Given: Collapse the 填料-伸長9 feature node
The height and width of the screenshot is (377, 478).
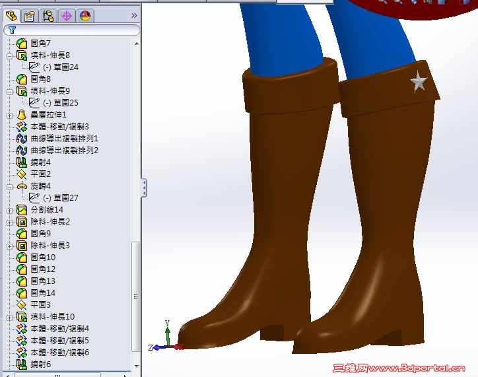Looking at the screenshot, I should point(9,92).
